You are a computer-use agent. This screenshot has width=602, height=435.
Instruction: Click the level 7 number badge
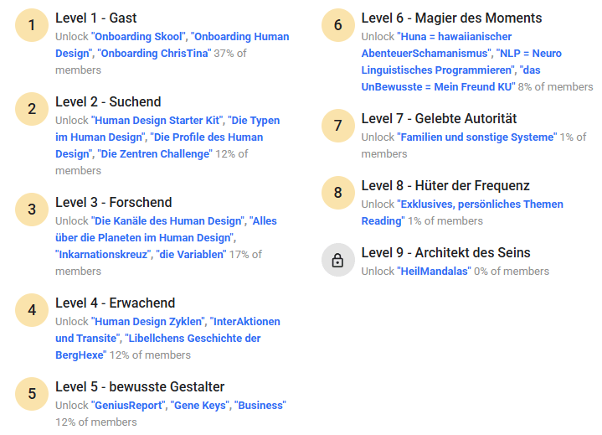[337, 126]
